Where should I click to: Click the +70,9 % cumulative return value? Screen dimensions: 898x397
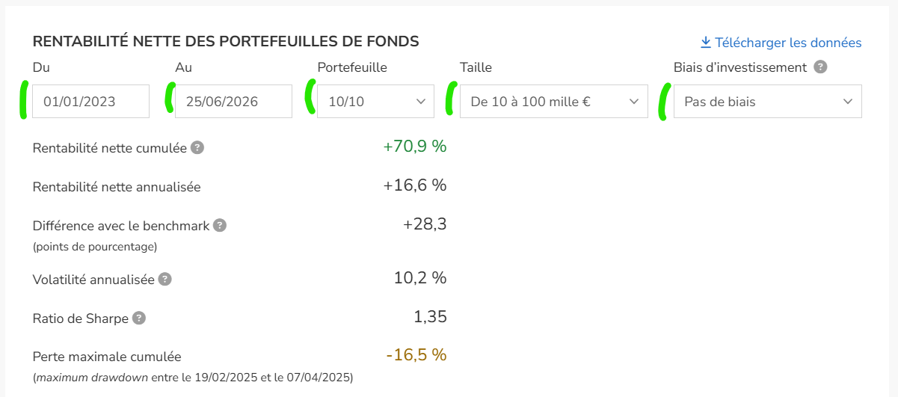pos(415,147)
